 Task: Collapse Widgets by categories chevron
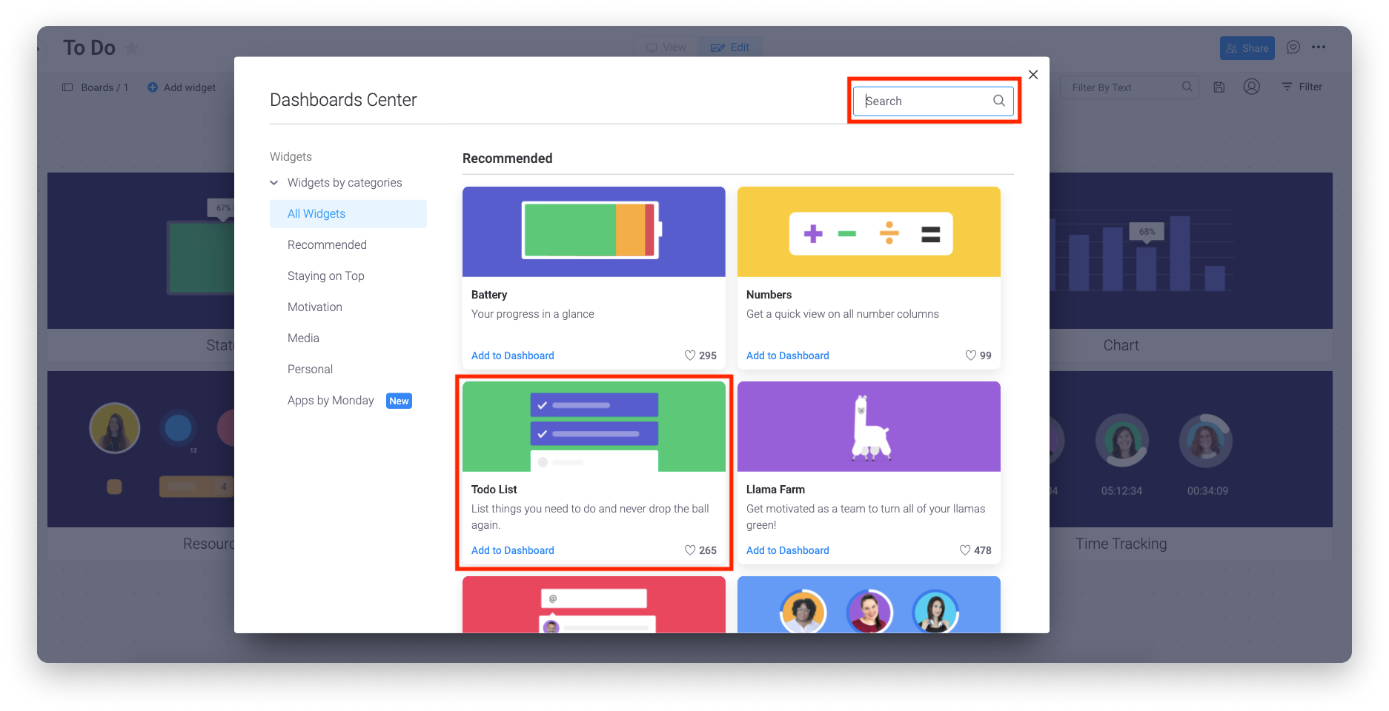pyautogui.click(x=274, y=182)
